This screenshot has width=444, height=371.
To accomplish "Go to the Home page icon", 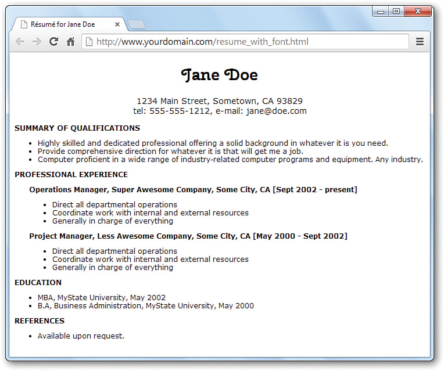I will 70,42.
